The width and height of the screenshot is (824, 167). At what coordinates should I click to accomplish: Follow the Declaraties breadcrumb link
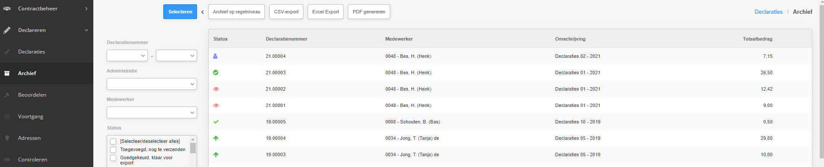point(768,12)
